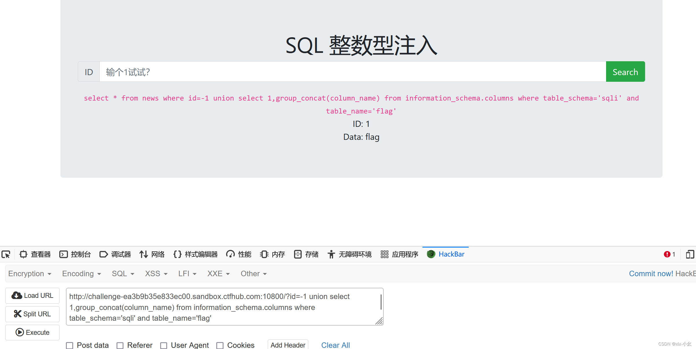The width and height of the screenshot is (696, 349).
Task: Click the SQL 整数型注入 heading
Action: pos(361,46)
